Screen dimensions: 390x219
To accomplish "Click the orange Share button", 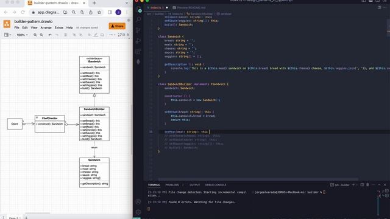I will (x=117, y=26).
